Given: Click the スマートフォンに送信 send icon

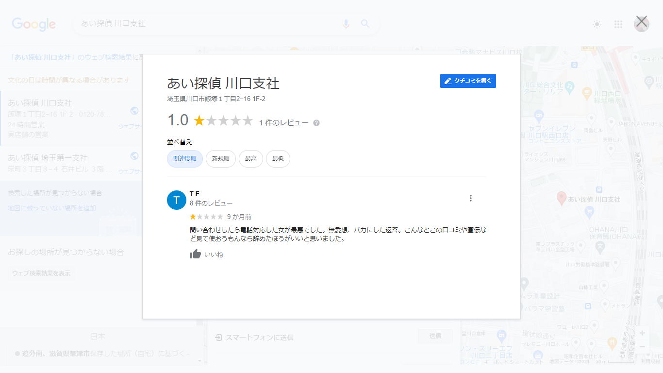Looking at the screenshot, I should pyautogui.click(x=219, y=337).
